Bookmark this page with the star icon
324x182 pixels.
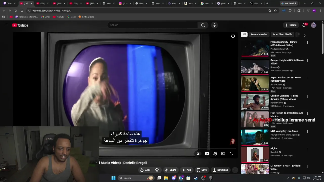(275, 11)
